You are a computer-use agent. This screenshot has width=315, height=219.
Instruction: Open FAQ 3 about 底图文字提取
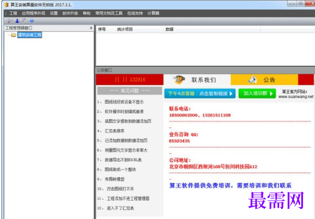(124, 121)
